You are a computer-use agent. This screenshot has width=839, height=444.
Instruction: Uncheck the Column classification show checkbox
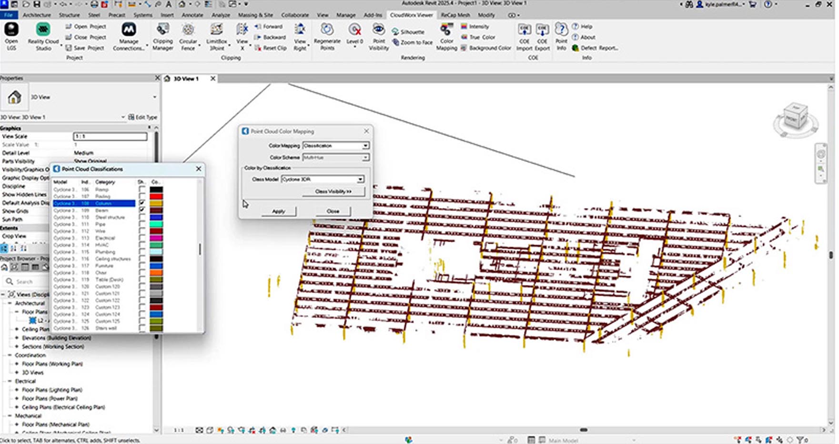click(x=142, y=203)
